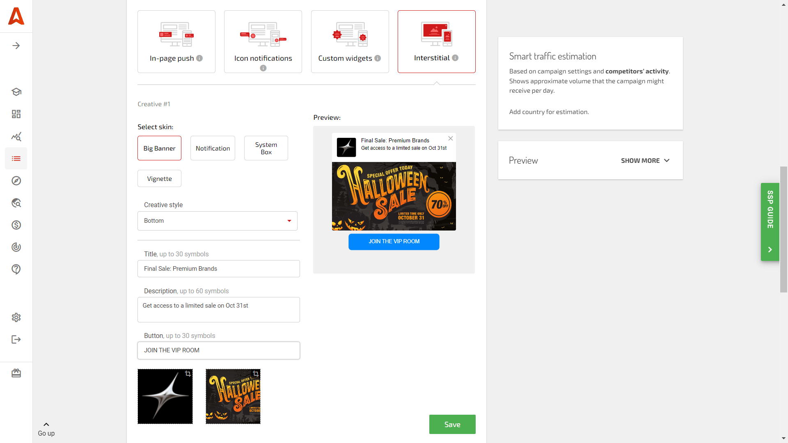Click the monetization dollar icon in sidebar

pyautogui.click(x=16, y=225)
